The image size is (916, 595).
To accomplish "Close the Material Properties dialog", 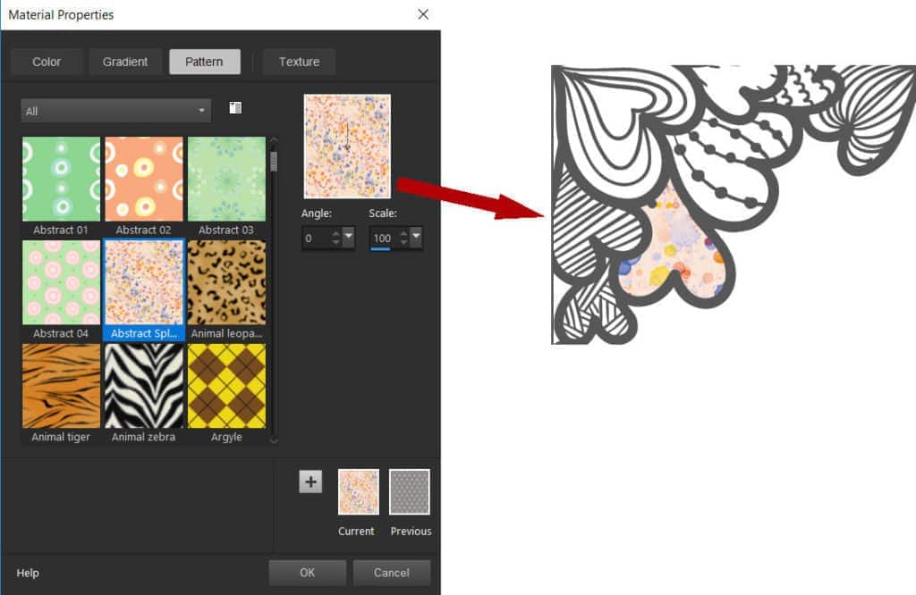I will pos(423,14).
